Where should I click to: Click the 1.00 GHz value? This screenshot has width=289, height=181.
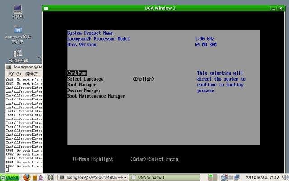click(x=205, y=39)
